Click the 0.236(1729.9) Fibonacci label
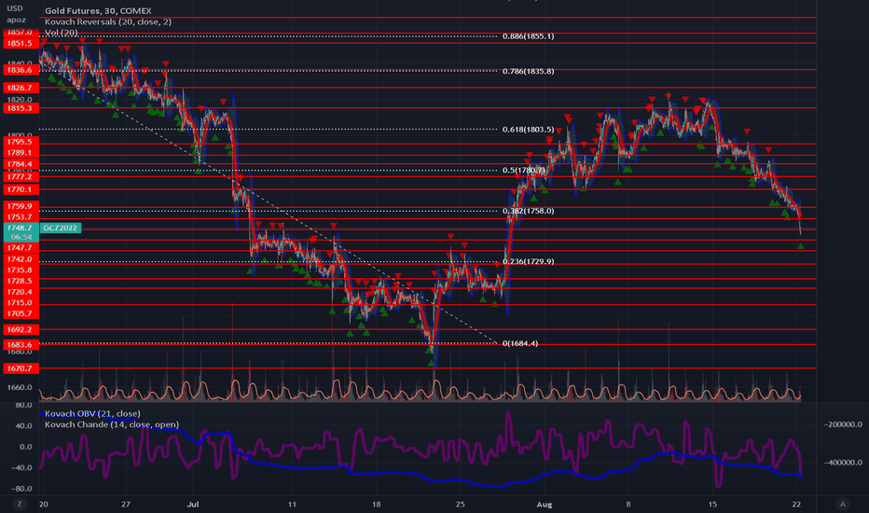The width and height of the screenshot is (869, 513). click(528, 261)
